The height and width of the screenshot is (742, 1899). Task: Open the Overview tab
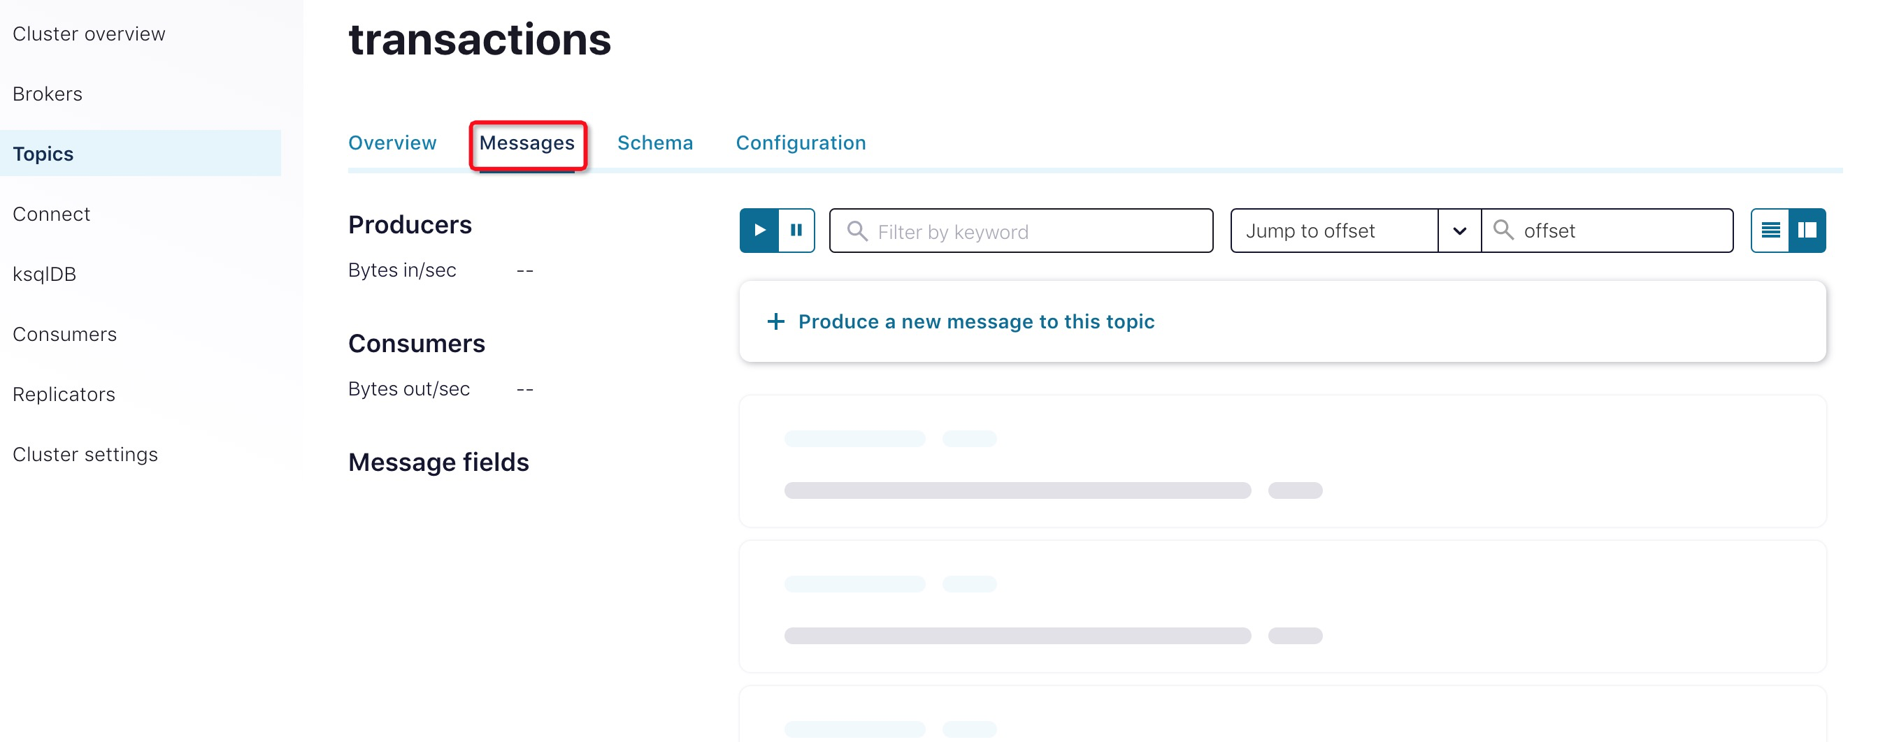pyautogui.click(x=392, y=143)
